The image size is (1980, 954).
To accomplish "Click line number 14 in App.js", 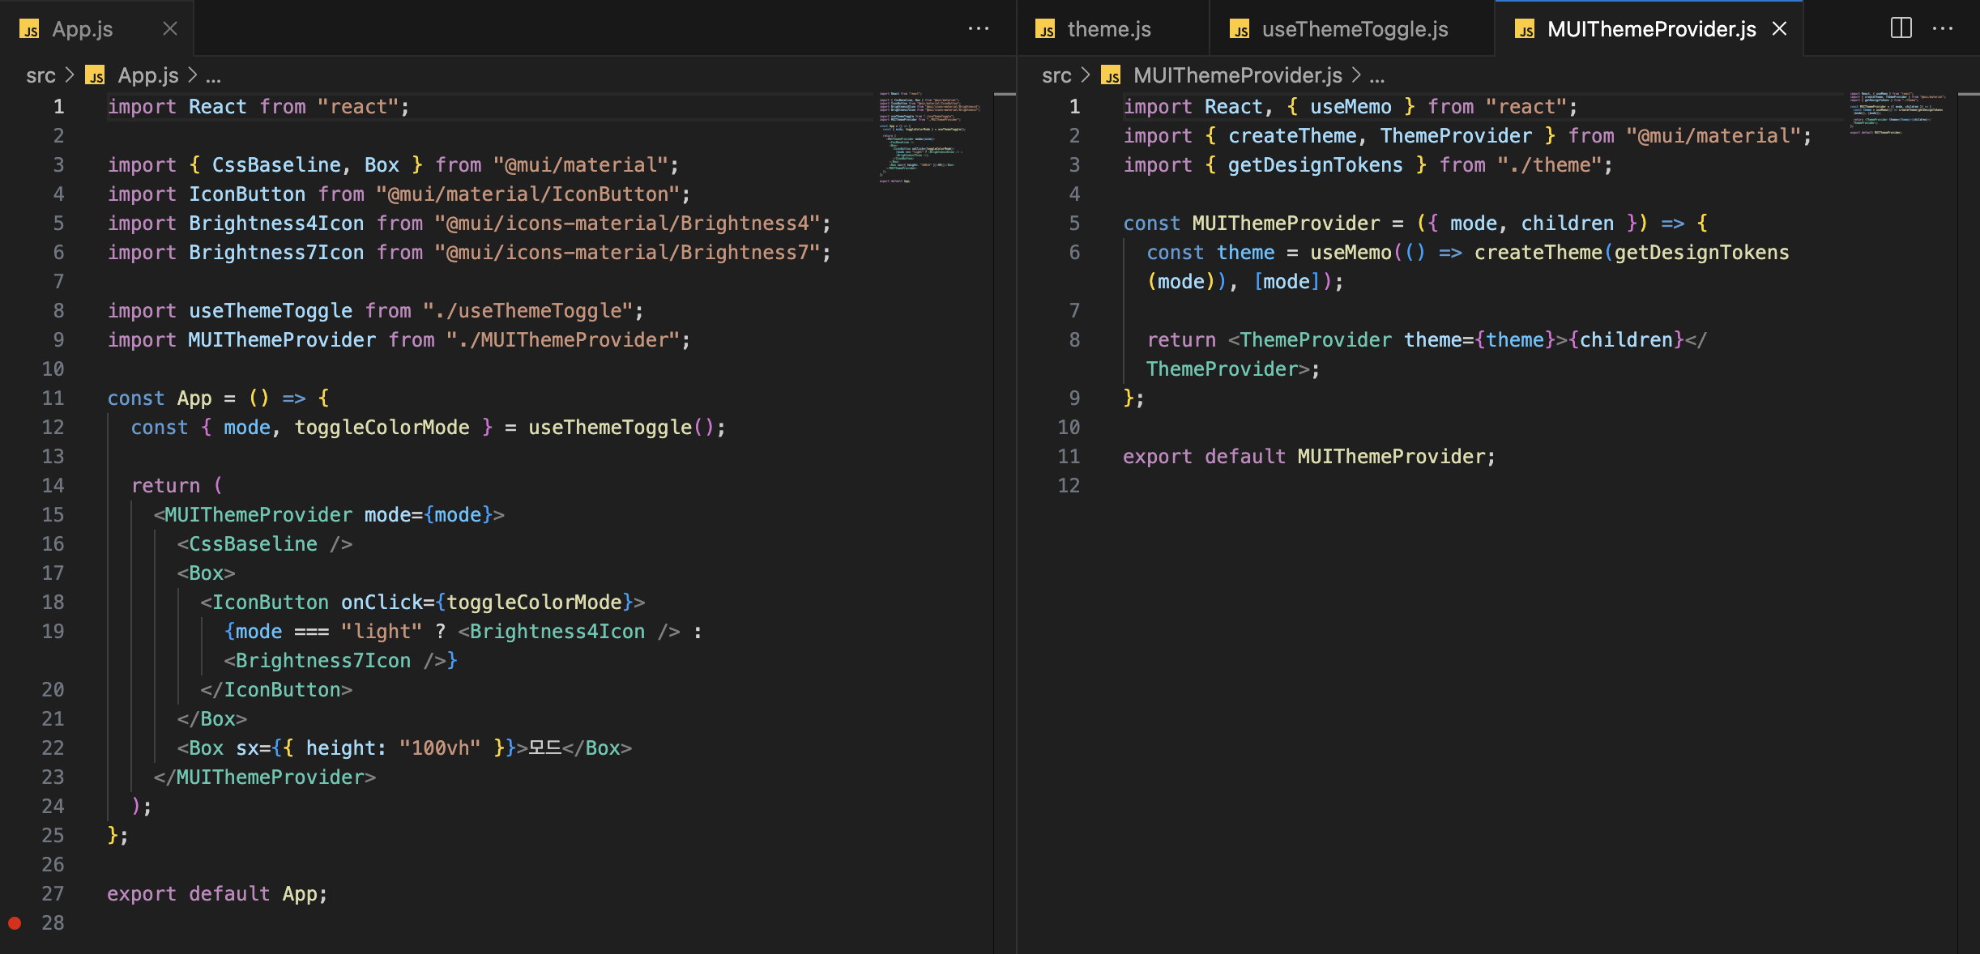I will click(53, 485).
